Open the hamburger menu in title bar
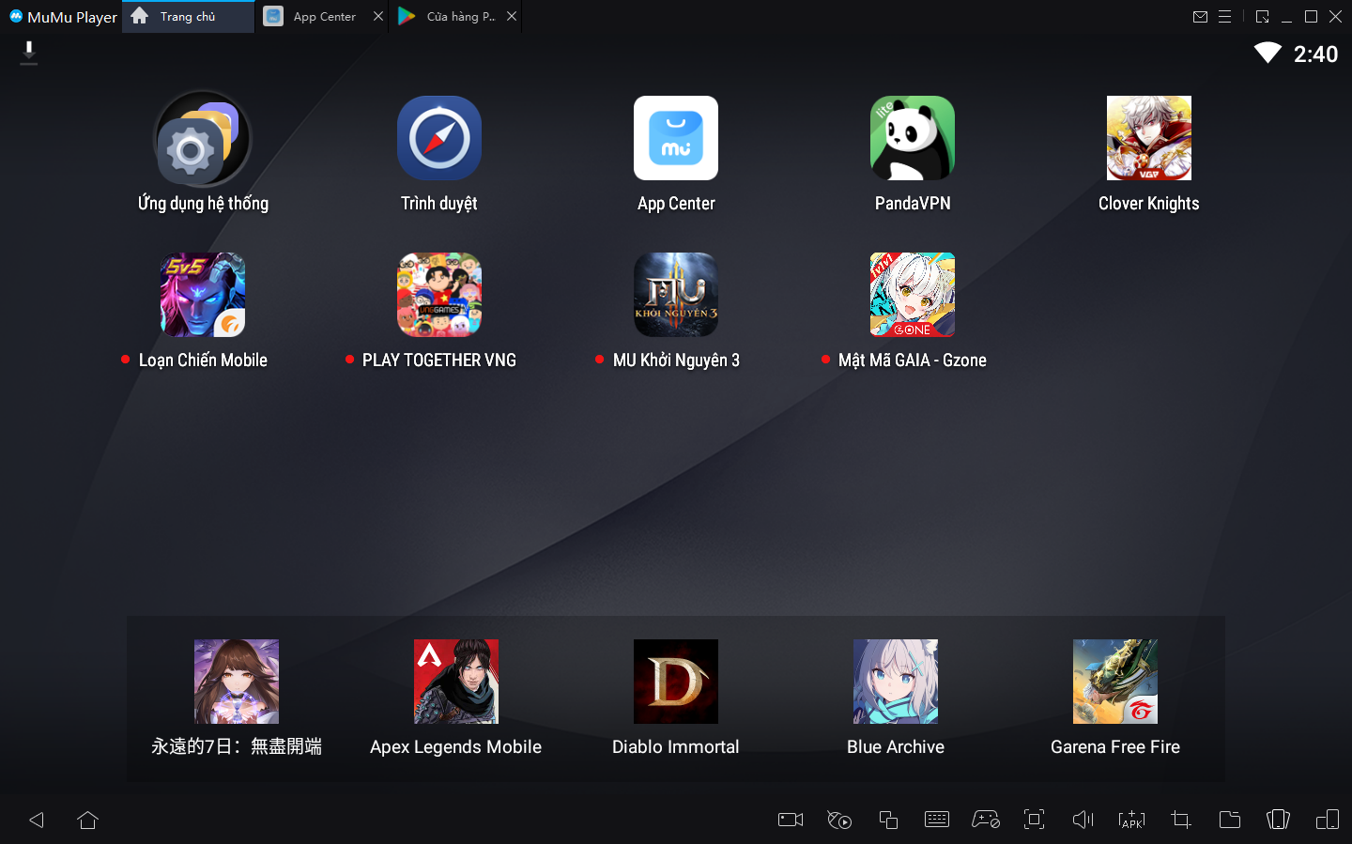This screenshot has height=844, width=1352. 1224,17
